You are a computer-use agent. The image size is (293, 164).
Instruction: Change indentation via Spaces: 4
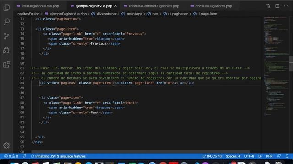tap(233, 156)
